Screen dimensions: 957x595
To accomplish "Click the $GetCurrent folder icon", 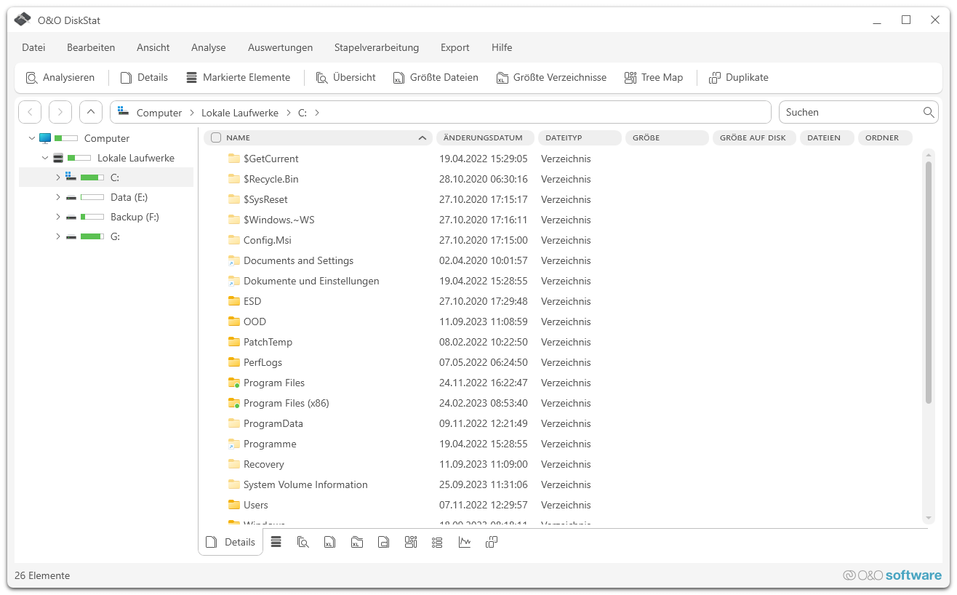I will pyautogui.click(x=233, y=159).
